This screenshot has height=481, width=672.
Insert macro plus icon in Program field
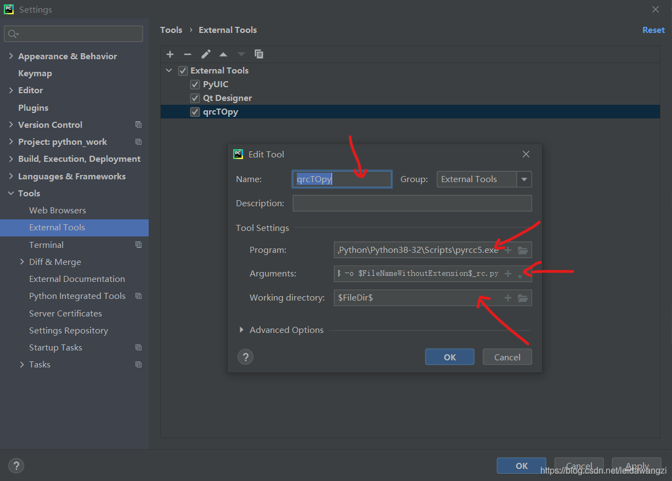click(508, 250)
